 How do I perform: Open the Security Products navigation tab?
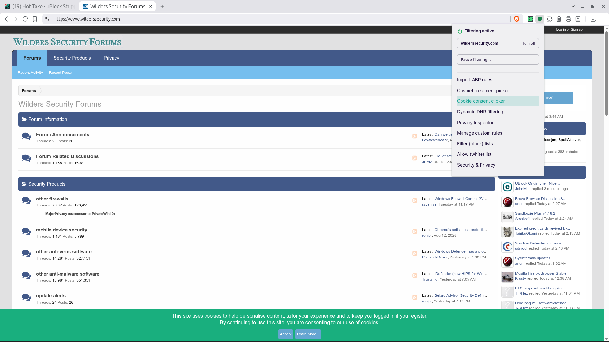pos(72,58)
